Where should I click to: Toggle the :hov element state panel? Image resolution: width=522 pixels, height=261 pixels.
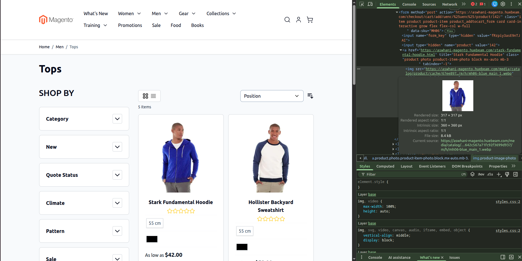481,174
